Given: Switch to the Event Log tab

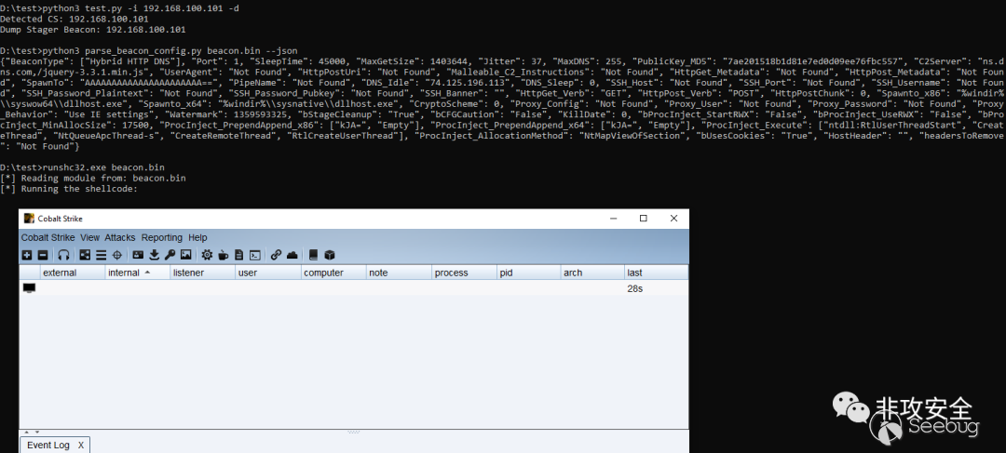Looking at the screenshot, I should (48, 445).
